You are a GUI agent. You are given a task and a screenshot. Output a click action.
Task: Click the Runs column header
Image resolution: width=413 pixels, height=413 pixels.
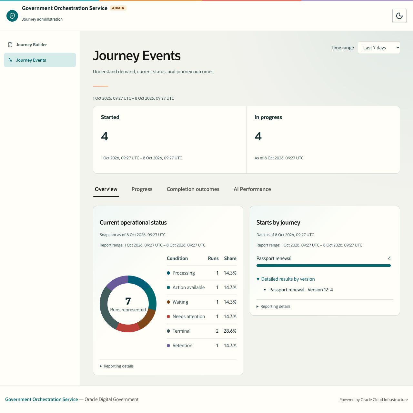[213, 258]
